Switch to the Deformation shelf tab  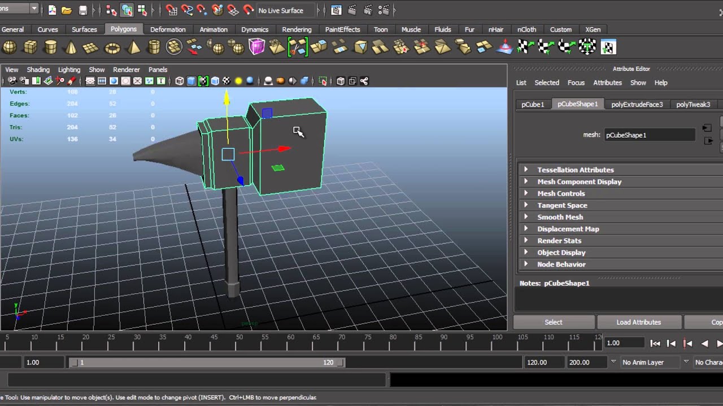point(168,29)
